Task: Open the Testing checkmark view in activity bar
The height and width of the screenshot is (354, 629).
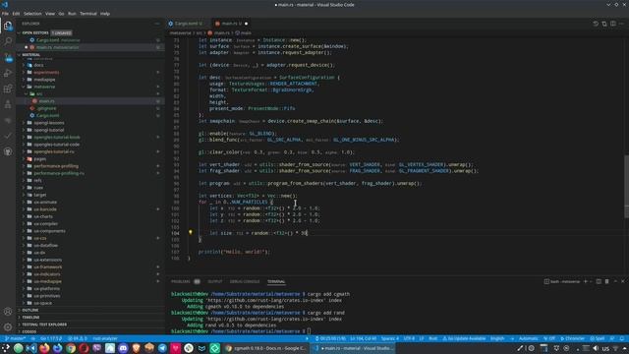Action: coord(8,136)
